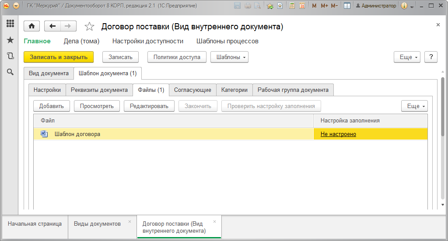Screen dimensions: 448x241
Task: Expand the Шаблоны dropdown button
Action: pos(229,57)
